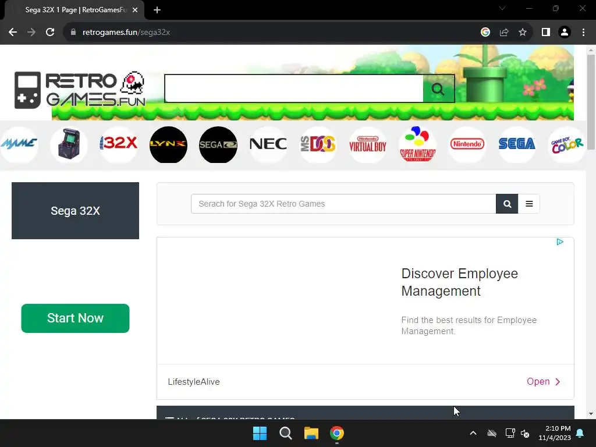This screenshot has height=447, width=596.
Task: Click the LifestyleAlive advertiser name
Action: (194, 382)
